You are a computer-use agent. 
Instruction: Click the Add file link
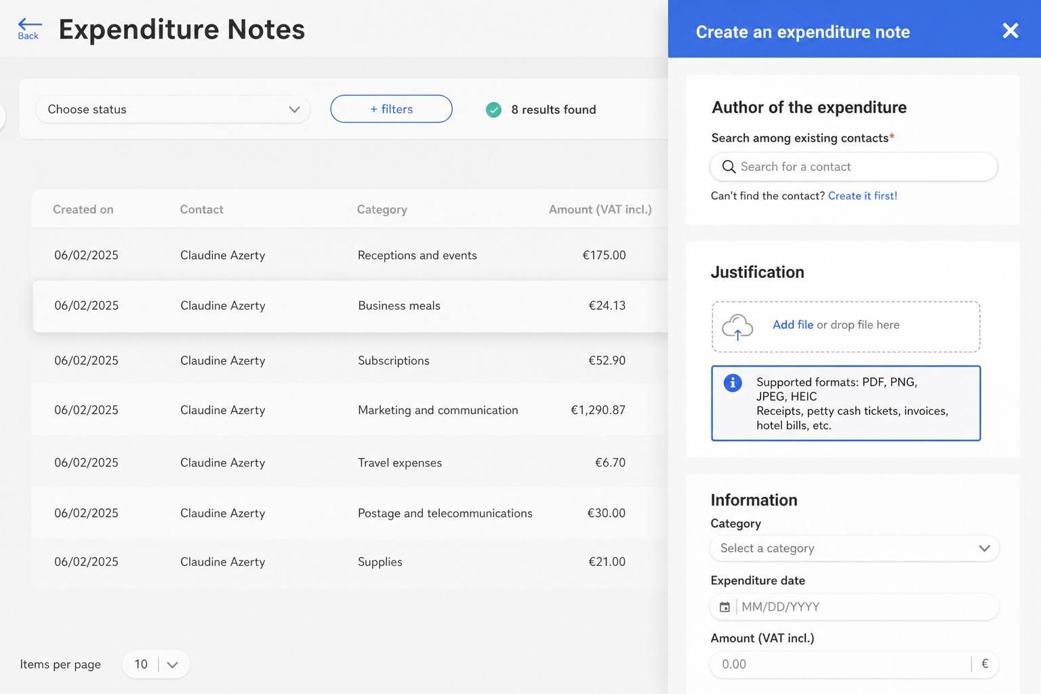point(793,325)
